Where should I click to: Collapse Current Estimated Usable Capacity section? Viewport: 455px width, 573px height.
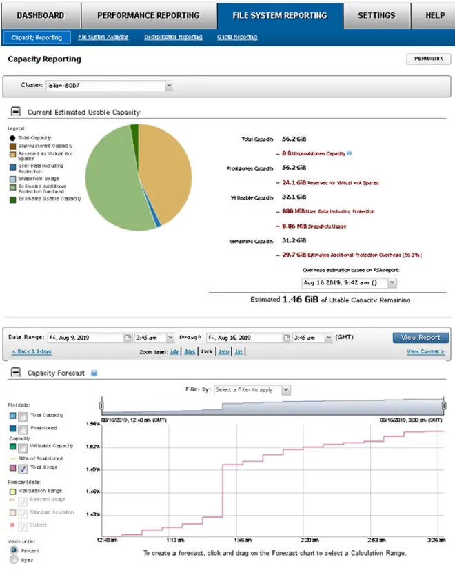coord(16,111)
